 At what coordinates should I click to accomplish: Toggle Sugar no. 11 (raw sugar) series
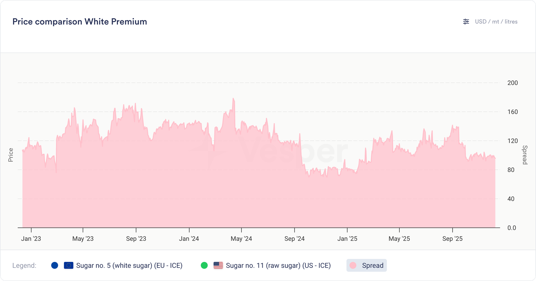[x=278, y=266]
